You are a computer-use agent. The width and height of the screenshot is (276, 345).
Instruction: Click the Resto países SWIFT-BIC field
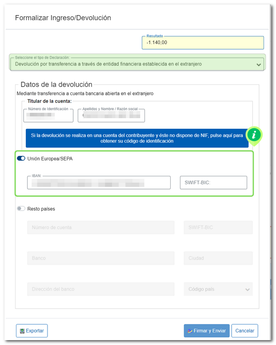218,227
